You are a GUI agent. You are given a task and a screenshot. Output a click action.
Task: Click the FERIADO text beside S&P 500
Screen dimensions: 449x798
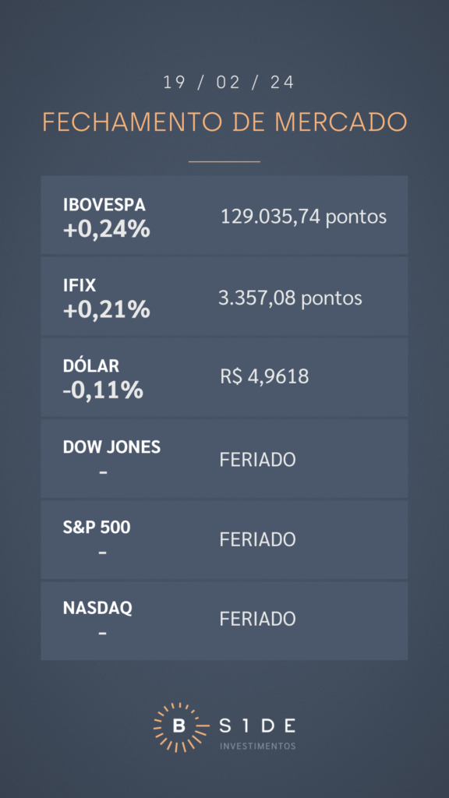[x=257, y=539]
